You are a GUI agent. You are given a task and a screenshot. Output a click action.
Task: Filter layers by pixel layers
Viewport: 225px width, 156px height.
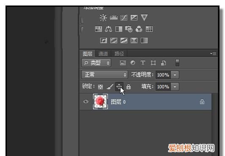click(x=123, y=63)
